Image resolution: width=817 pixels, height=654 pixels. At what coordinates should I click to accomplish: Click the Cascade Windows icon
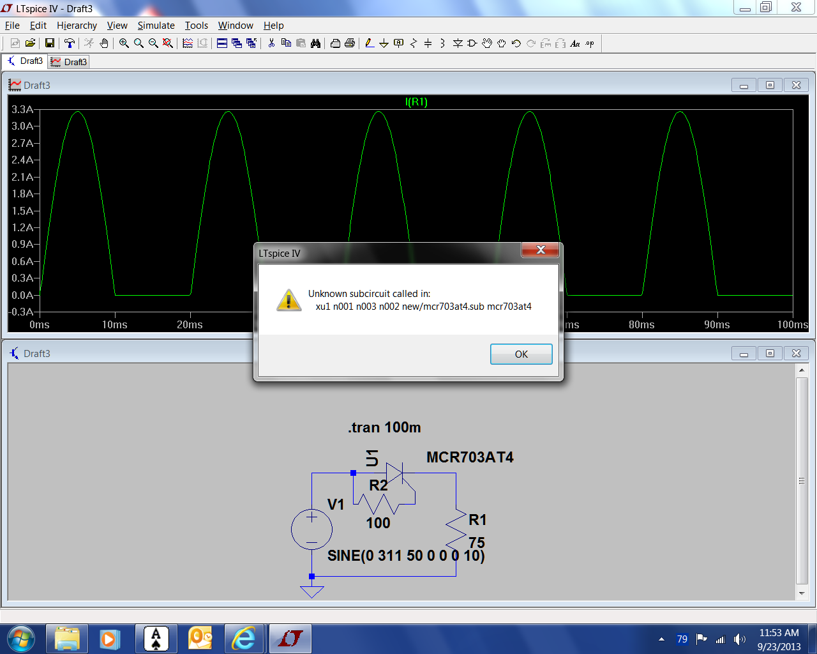pos(237,43)
